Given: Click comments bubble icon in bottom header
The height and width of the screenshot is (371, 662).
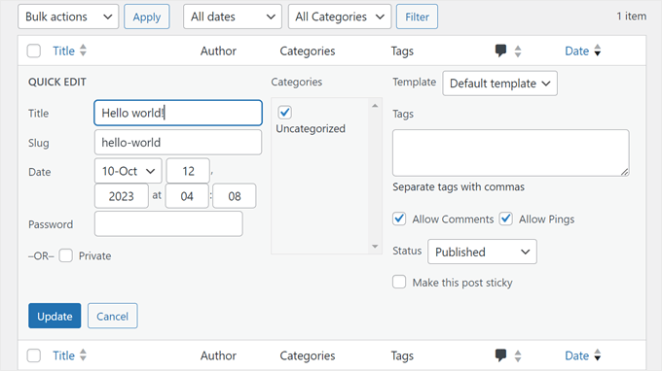Looking at the screenshot, I should tap(500, 355).
